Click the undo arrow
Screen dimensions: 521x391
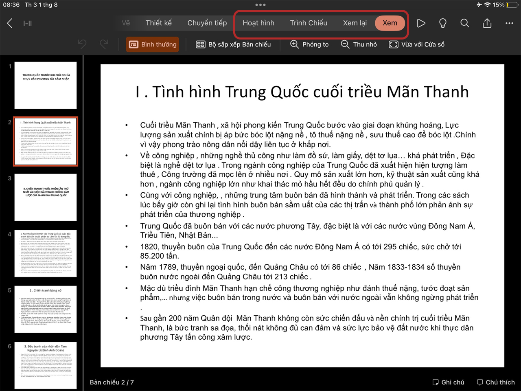[82, 44]
